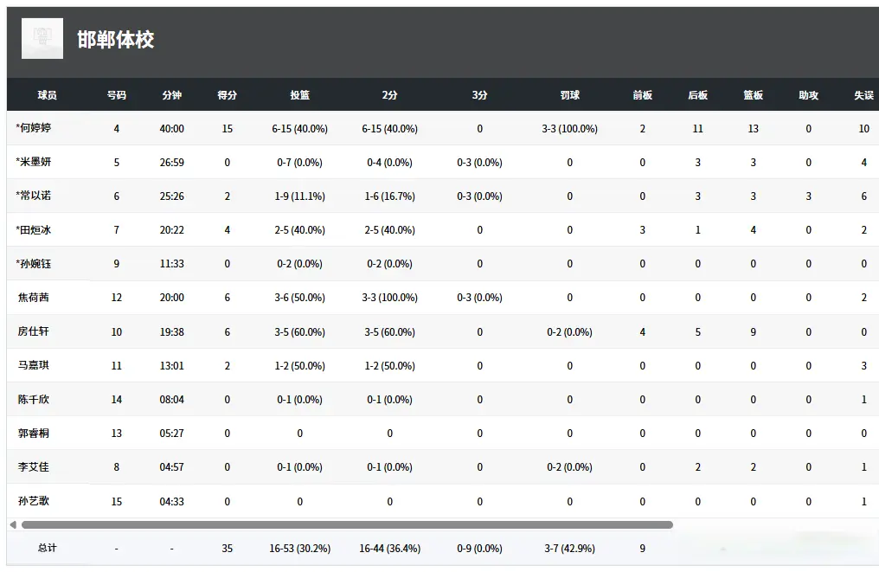Click the horizontal scrollbar thumb
This screenshot has height=572, width=879.
346,524
